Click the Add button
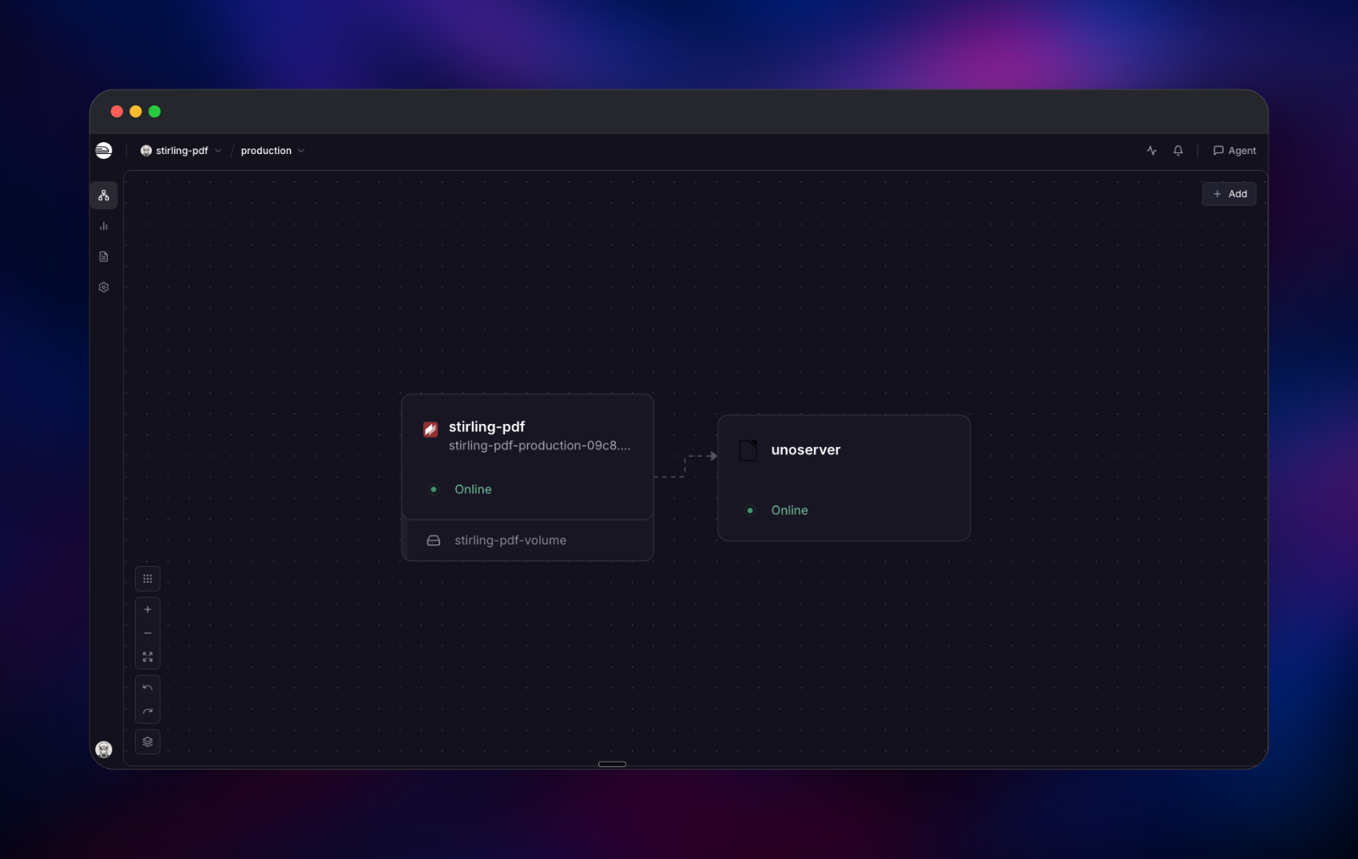 pyautogui.click(x=1229, y=194)
